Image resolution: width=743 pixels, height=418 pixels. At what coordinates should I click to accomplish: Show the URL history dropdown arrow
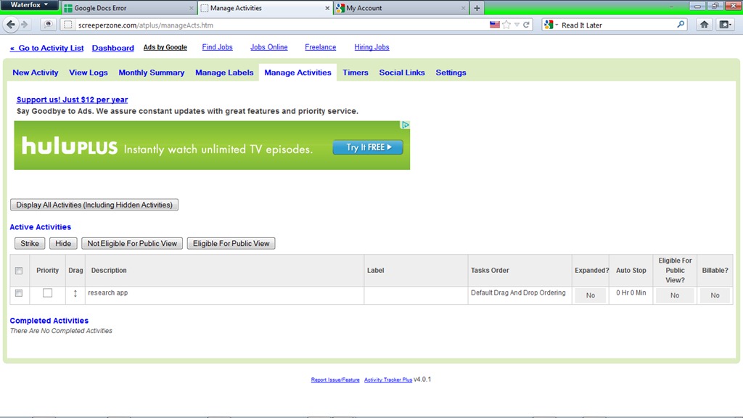point(517,25)
